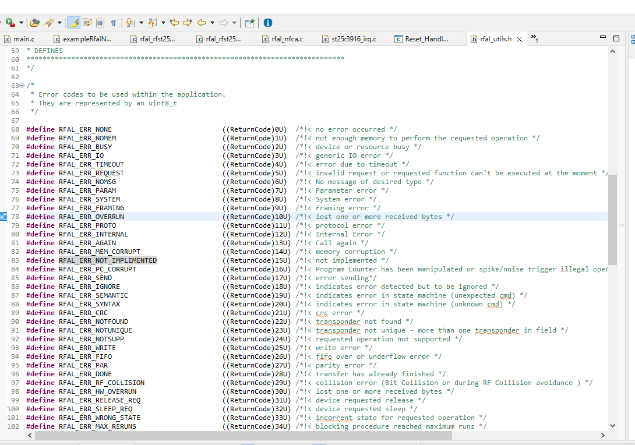Close the rfal_utils.h tab
The image size is (635, 445).
point(519,39)
